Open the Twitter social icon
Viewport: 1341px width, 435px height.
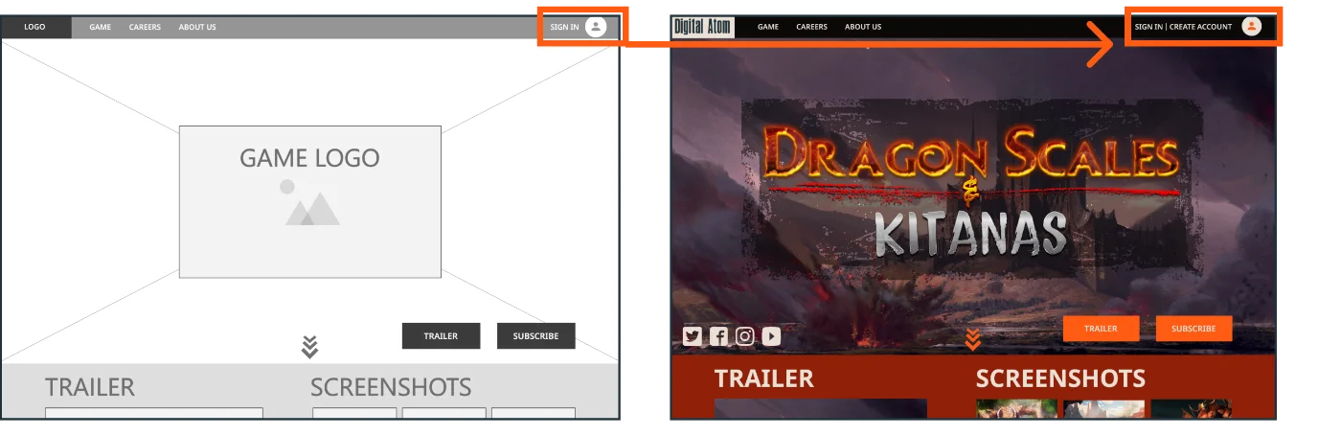(x=693, y=336)
